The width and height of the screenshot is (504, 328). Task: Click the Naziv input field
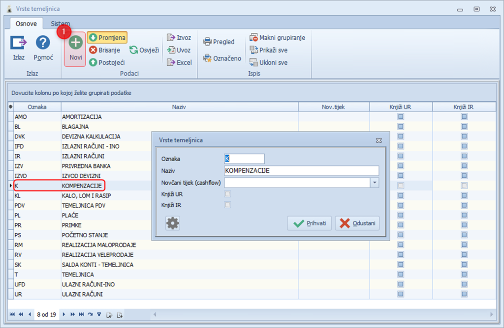click(x=301, y=170)
